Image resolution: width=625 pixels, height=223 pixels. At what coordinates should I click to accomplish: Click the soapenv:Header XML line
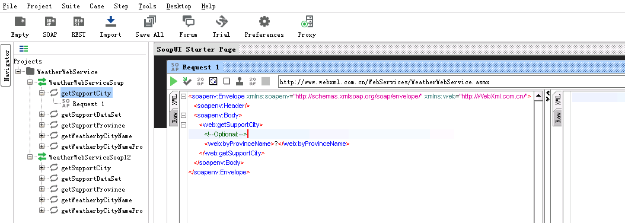pyautogui.click(x=222, y=106)
